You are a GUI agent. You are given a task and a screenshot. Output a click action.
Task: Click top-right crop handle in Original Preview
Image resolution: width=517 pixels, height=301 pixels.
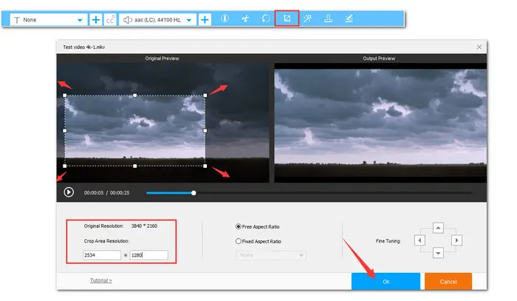tap(205, 95)
